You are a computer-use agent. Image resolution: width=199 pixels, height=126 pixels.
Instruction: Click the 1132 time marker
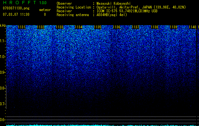click(x=41, y=27)
